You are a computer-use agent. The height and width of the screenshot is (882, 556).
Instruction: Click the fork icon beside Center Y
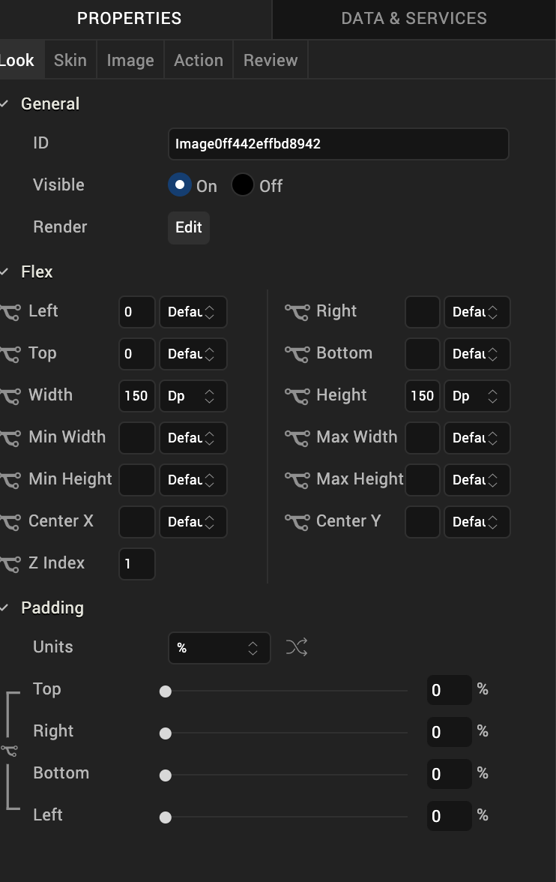tap(297, 523)
